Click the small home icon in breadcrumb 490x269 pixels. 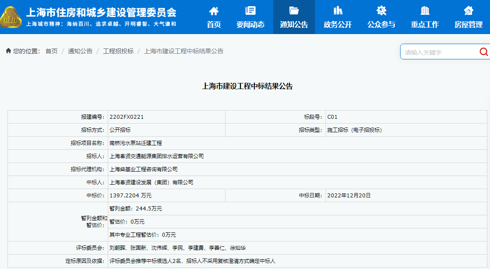coord(8,51)
